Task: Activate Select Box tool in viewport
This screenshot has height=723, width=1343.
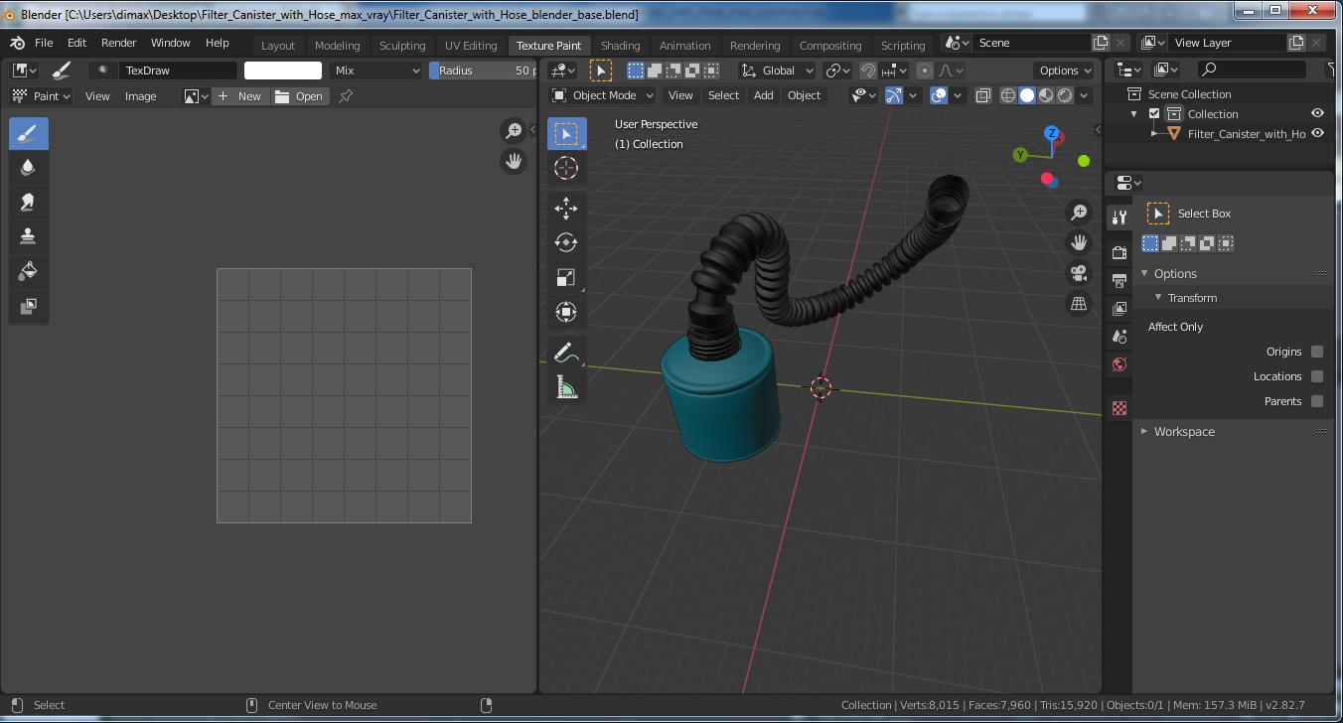Action: point(566,133)
